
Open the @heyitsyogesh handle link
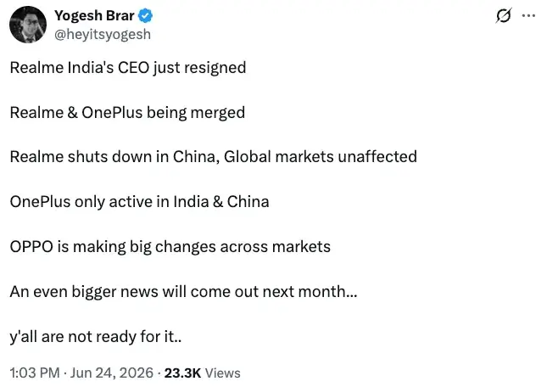pos(103,35)
